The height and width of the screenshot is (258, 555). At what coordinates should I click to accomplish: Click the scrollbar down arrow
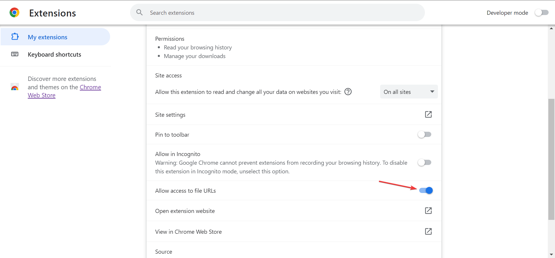551,255
